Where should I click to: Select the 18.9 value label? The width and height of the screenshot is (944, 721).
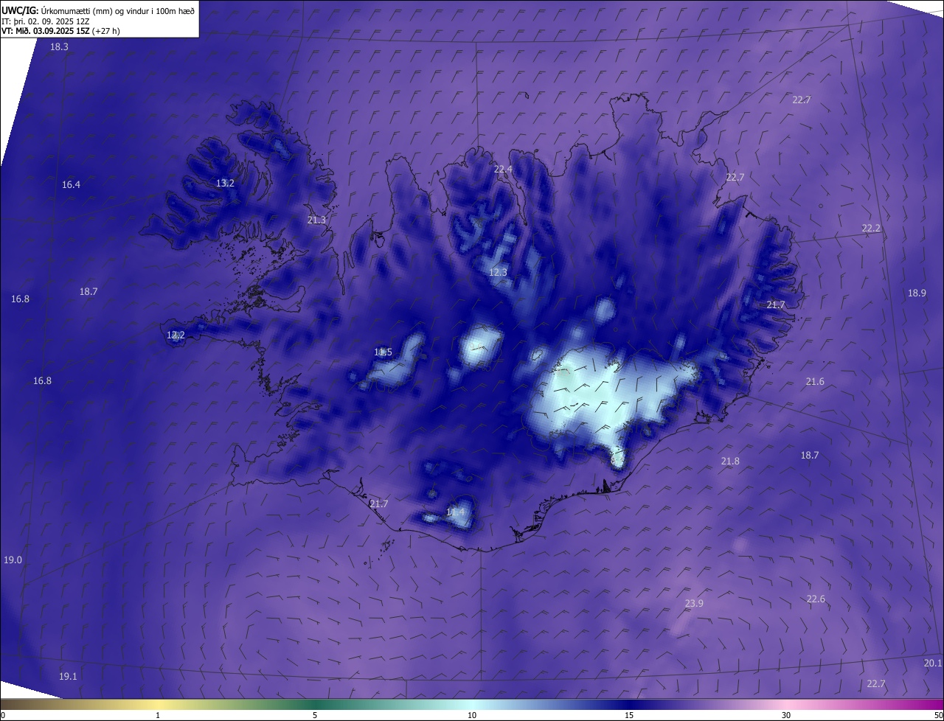tap(916, 293)
